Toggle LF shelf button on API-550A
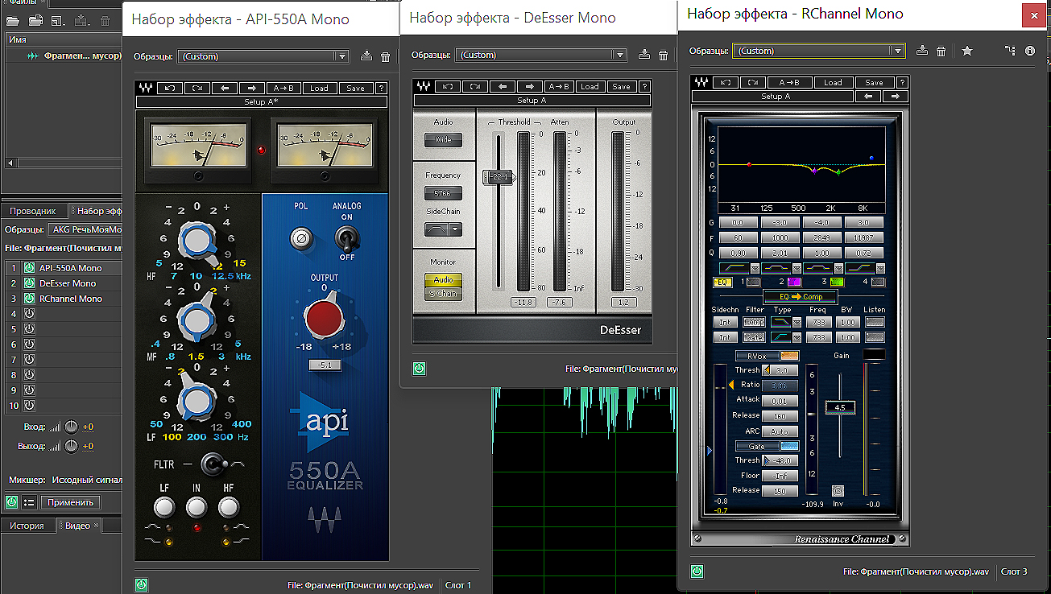This screenshot has height=594, width=1051. tap(164, 507)
